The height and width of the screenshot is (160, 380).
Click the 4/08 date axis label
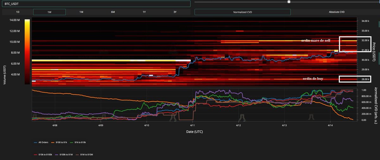point(54,125)
